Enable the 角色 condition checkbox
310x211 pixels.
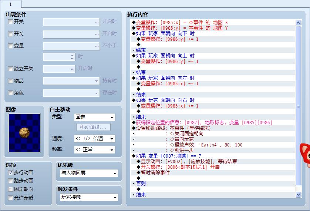click(x=10, y=93)
